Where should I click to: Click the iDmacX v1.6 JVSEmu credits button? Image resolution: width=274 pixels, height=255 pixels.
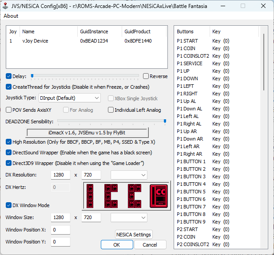click(x=87, y=133)
